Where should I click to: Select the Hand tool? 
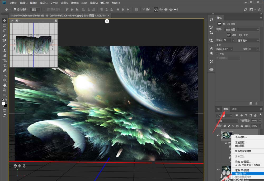[x=5, y=85]
